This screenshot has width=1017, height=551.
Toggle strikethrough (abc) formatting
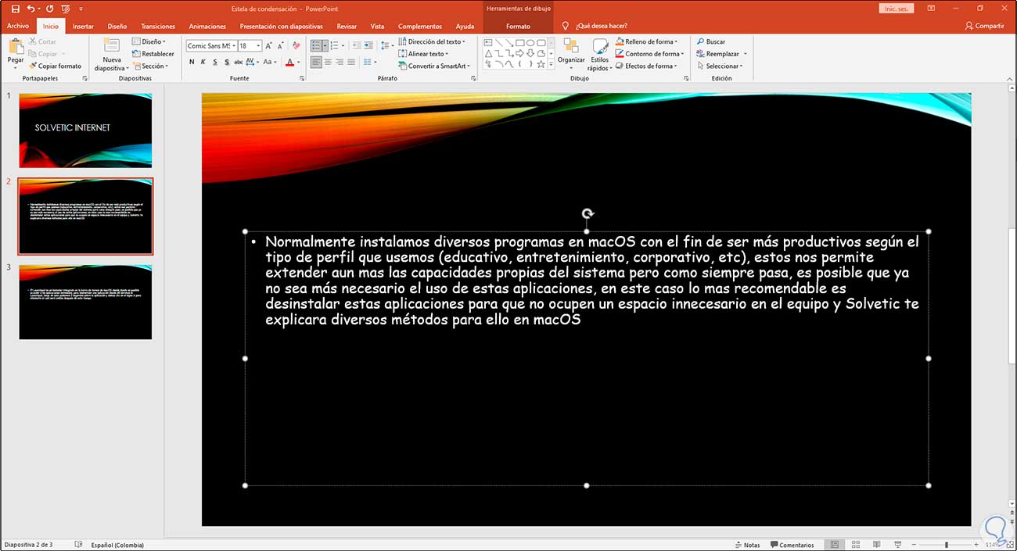pyautogui.click(x=238, y=62)
